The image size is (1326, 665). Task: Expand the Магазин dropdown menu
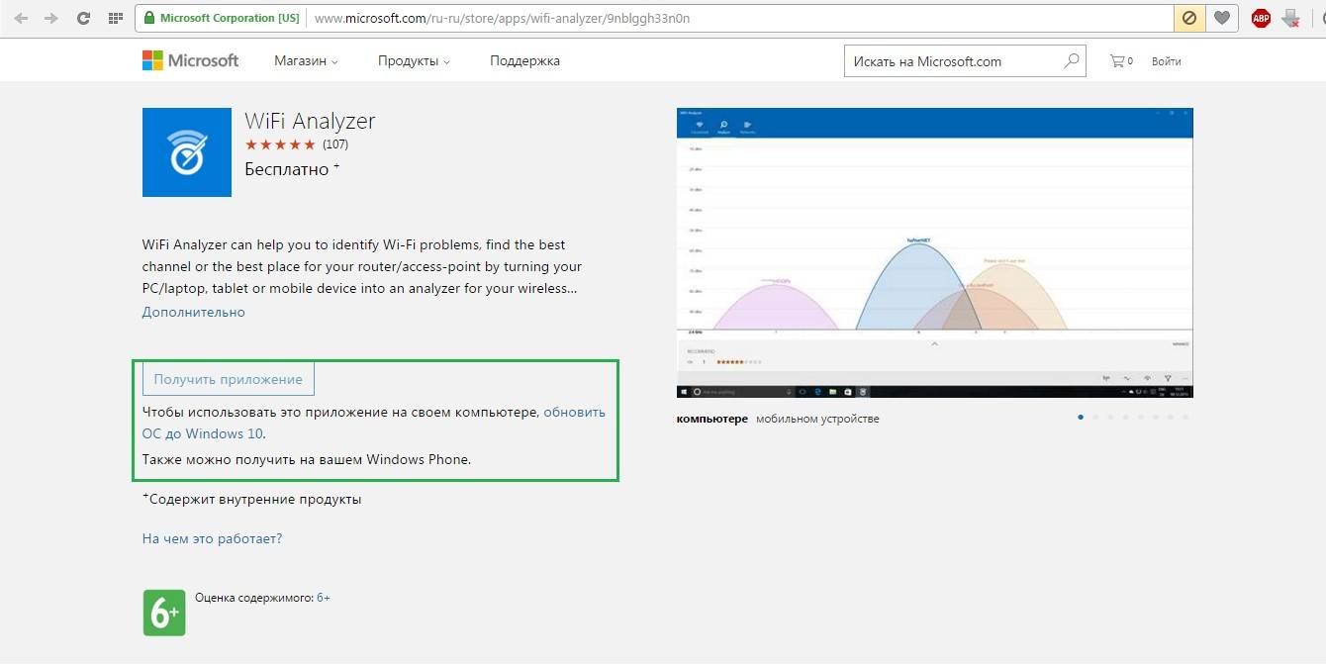pyautogui.click(x=306, y=60)
